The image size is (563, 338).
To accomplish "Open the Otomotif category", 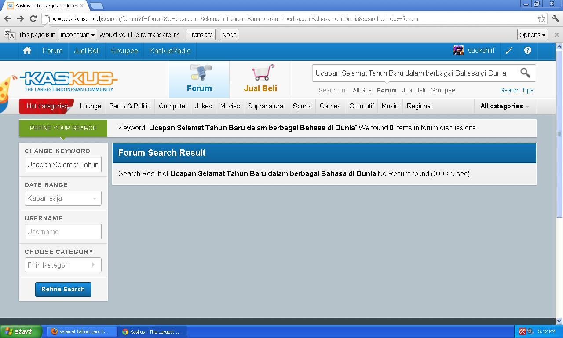I will pos(362,106).
